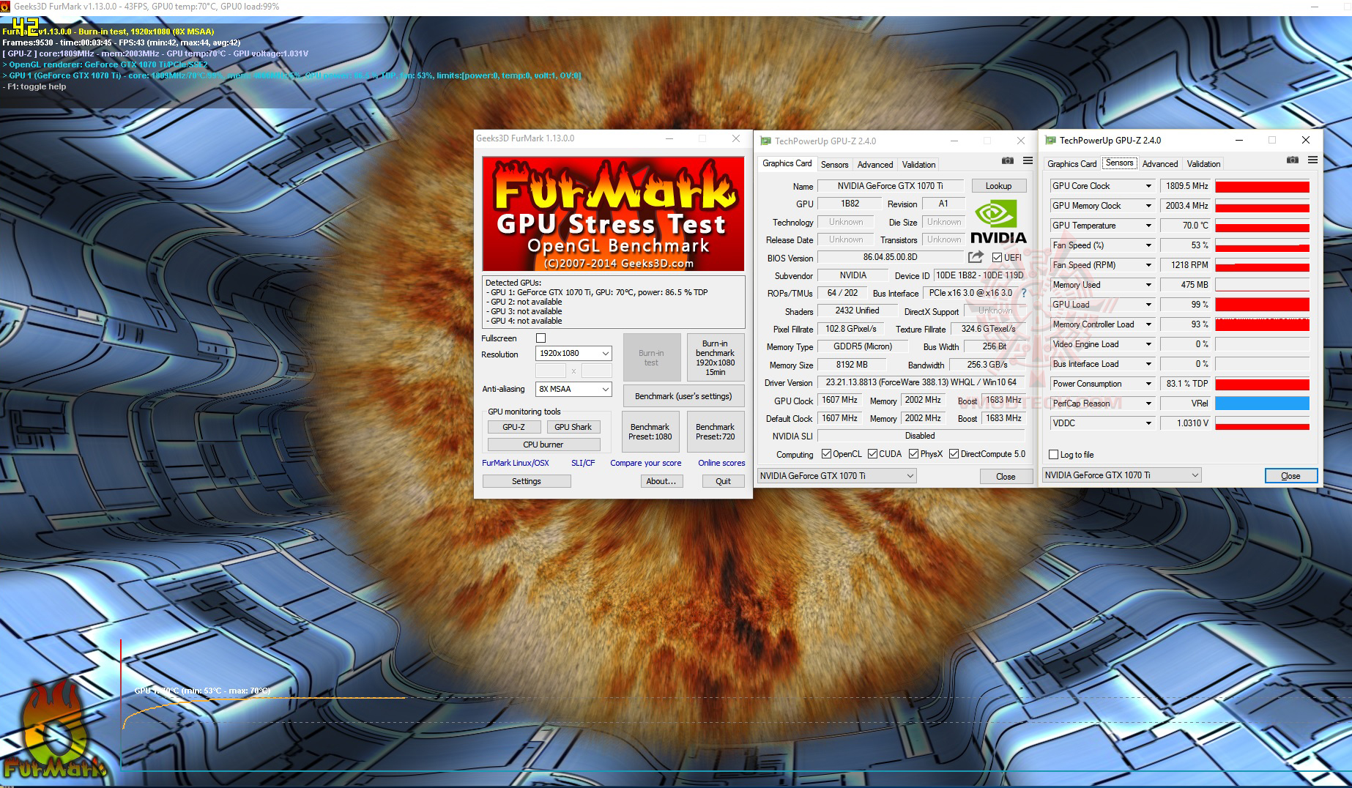The height and width of the screenshot is (788, 1352).
Task: Start the CPU burner
Action: click(x=543, y=445)
